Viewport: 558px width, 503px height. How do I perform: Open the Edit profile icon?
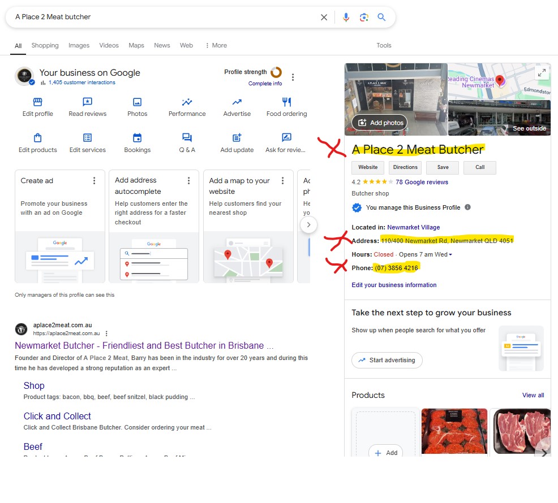click(x=37, y=102)
